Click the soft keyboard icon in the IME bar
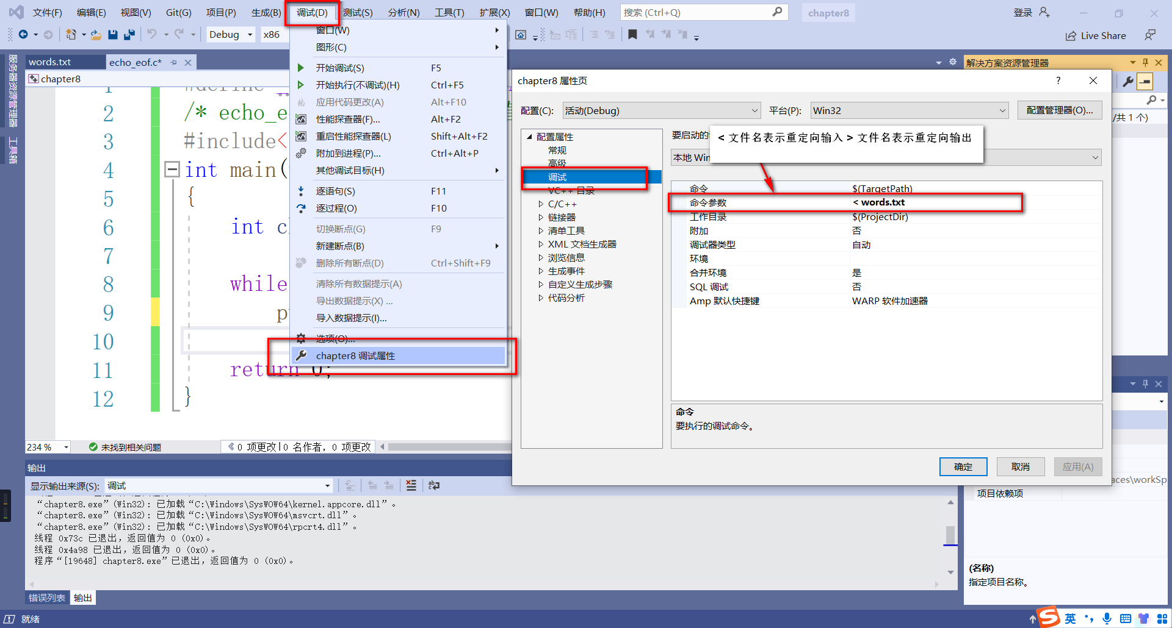The height and width of the screenshot is (628, 1172). 1126,618
